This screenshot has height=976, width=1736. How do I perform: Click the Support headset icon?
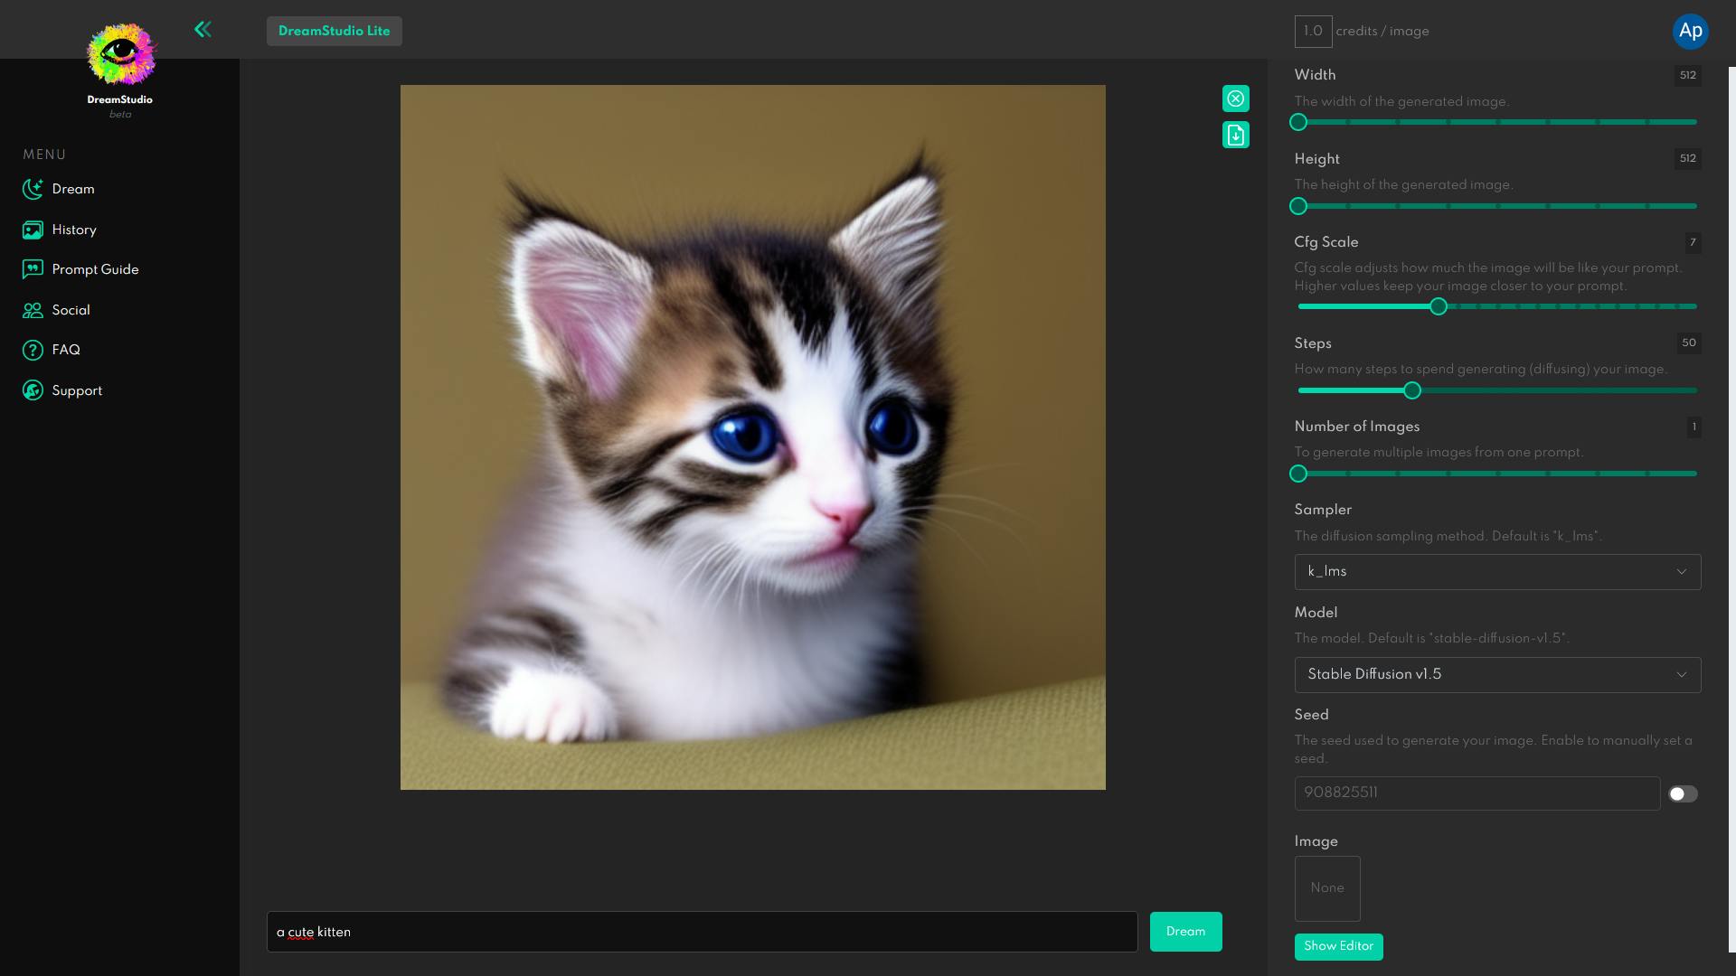pos(33,390)
